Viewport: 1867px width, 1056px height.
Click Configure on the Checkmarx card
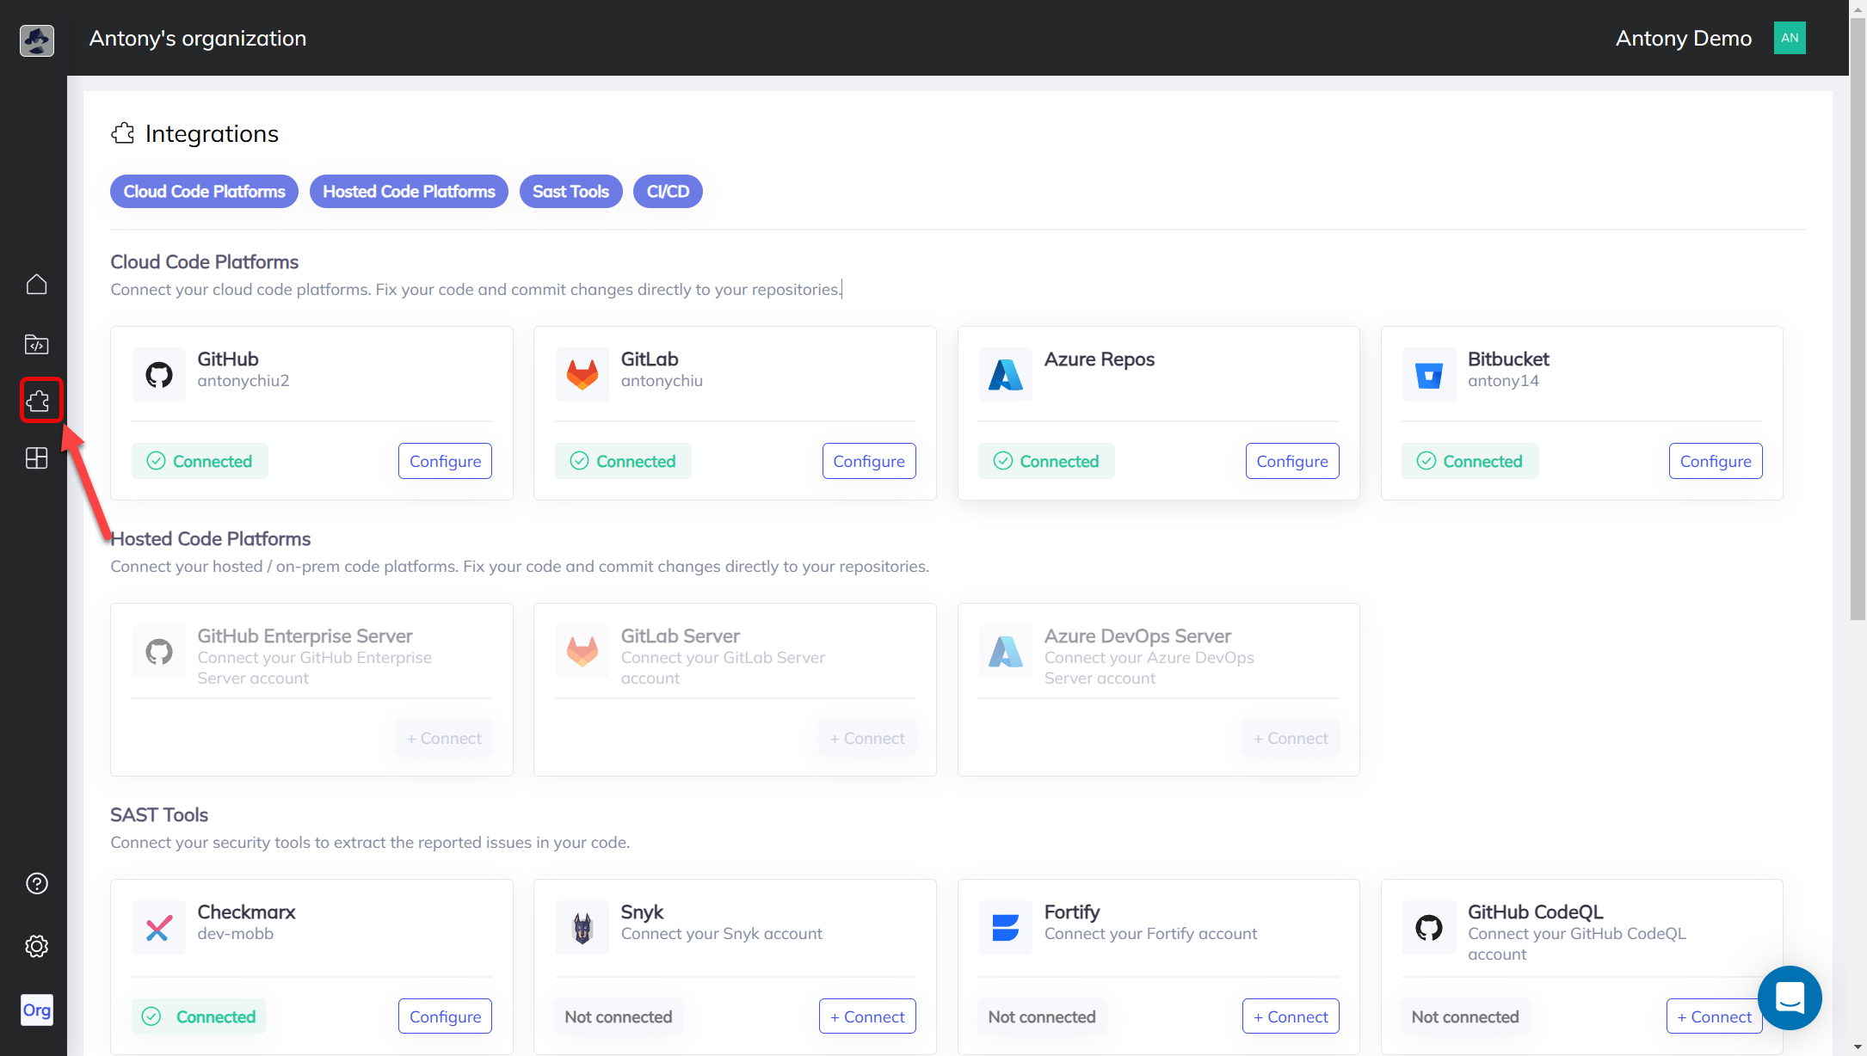(x=445, y=1016)
